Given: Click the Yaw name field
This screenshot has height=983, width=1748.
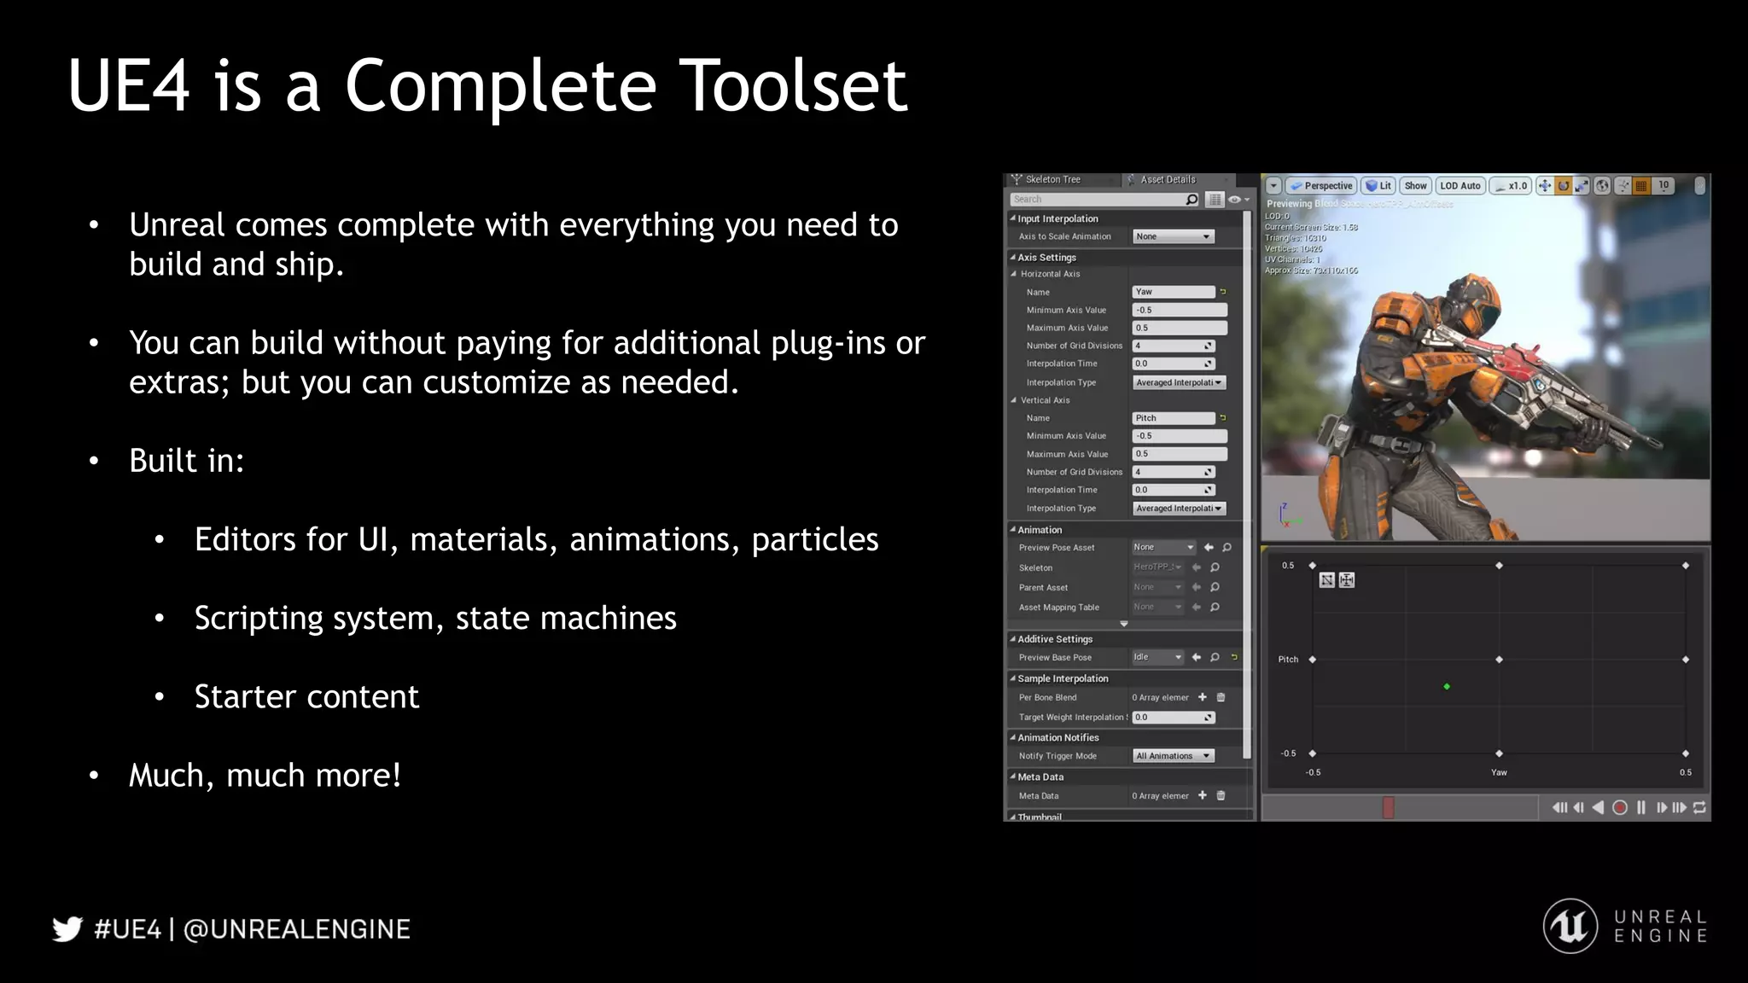Looking at the screenshot, I should click(x=1174, y=292).
